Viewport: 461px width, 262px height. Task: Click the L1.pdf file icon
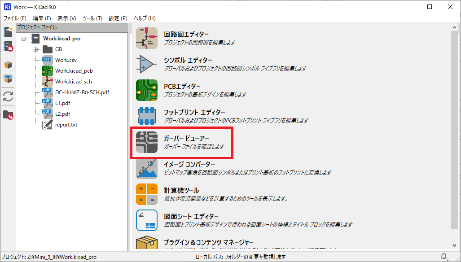click(x=47, y=103)
